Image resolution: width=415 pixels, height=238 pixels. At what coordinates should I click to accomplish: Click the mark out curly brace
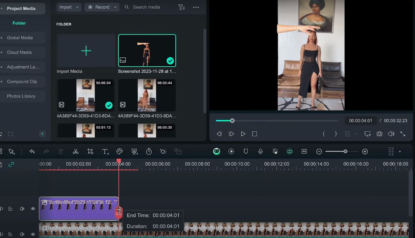pos(336,134)
